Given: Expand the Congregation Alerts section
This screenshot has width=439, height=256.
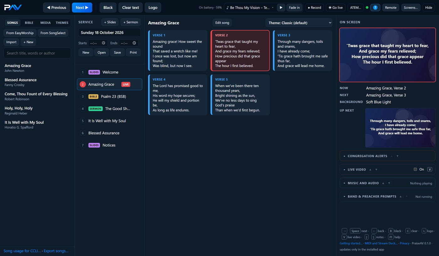Looking at the screenshot, I should [x=367, y=156].
